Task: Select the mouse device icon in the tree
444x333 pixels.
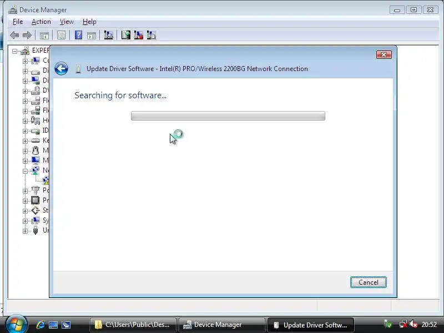Action: [36, 150]
